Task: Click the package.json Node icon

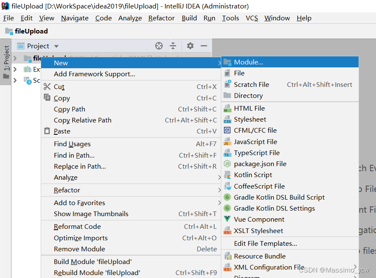Action: 227,164
